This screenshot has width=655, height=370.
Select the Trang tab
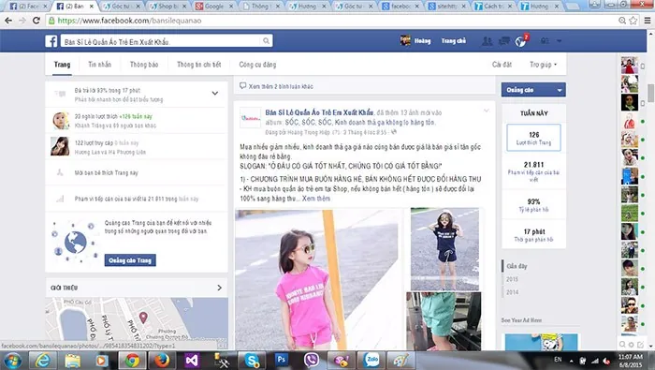(62, 65)
